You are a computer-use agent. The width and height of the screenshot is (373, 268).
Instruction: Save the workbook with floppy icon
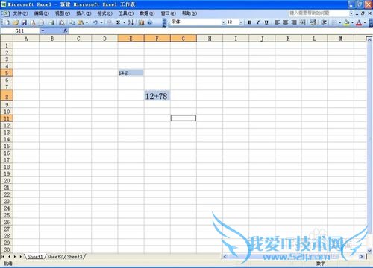tap(24, 22)
